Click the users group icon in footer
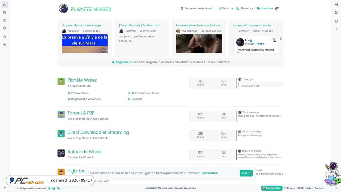This screenshot has height=192, width=341. pos(54,188)
